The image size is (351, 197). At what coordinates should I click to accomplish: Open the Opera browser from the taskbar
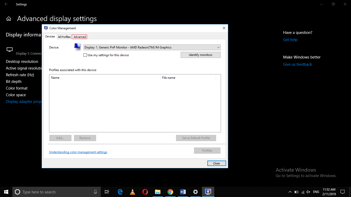tap(145, 192)
